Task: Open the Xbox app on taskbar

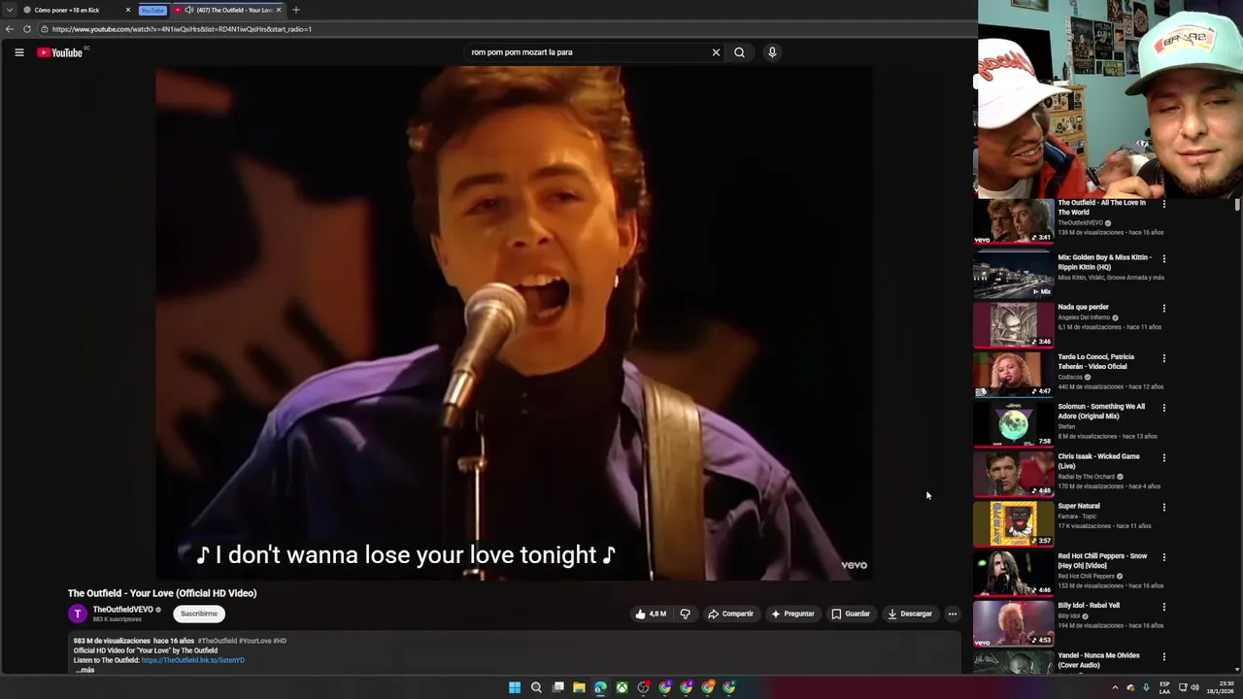Action: coord(621,687)
